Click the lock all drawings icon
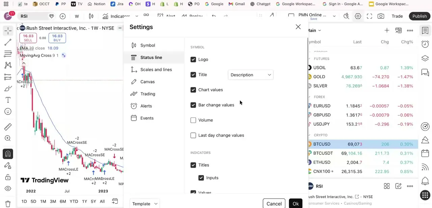 8,177
